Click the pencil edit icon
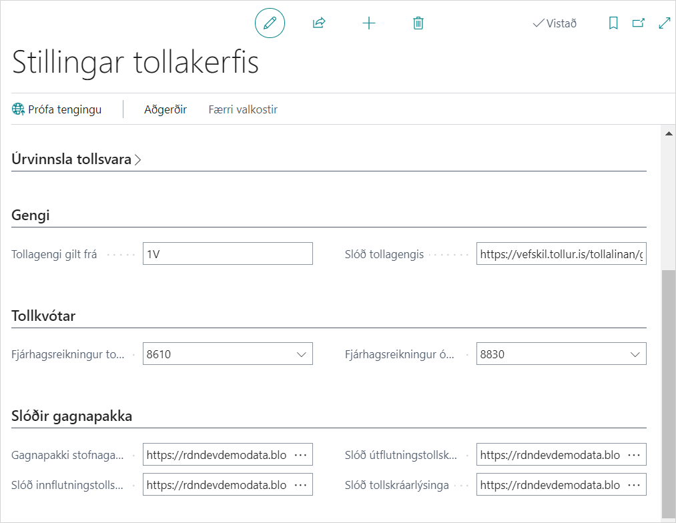Viewport: 676px width, 523px height. pos(270,23)
